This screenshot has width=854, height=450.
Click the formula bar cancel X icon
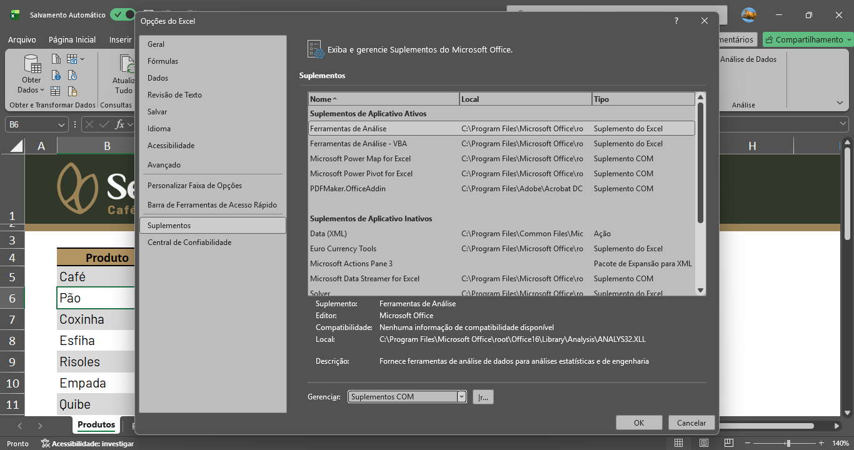[x=90, y=124]
